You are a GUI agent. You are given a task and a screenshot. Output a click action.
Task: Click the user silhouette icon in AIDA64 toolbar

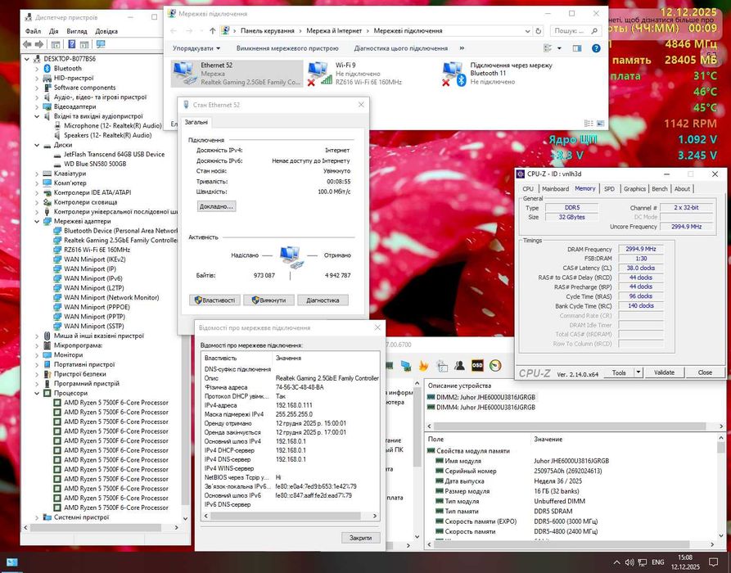(460, 366)
